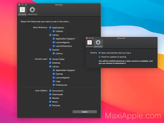Uncheck the LaunchDaemons checkbox
164x123 pixels.
click(x=54, y=46)
